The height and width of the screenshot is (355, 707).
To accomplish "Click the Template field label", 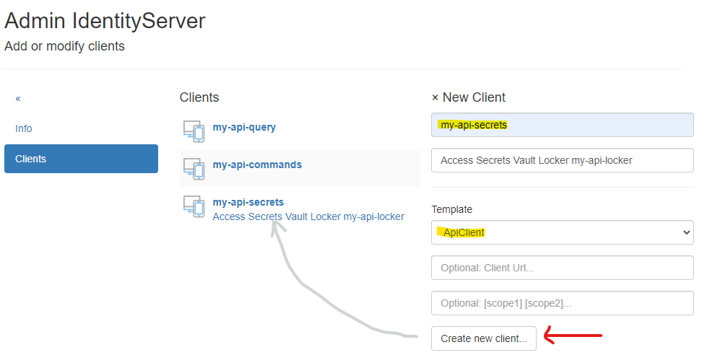I will pos(451,209).
